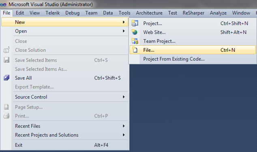This screenshot has height=152, width=257.
Task: Expand the Source Control submenu arrow
Action: coord(124,97)
